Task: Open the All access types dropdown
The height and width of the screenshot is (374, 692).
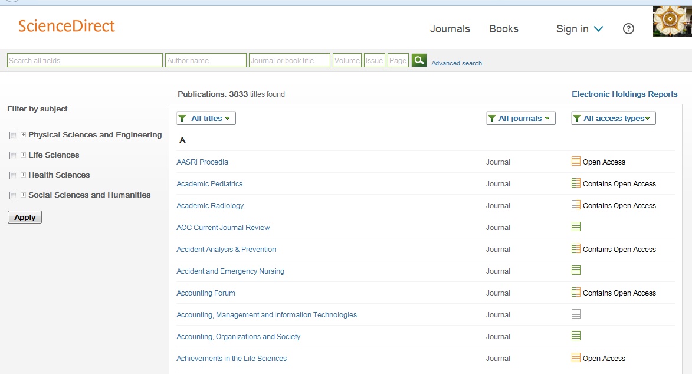Action: click(614, 119)
